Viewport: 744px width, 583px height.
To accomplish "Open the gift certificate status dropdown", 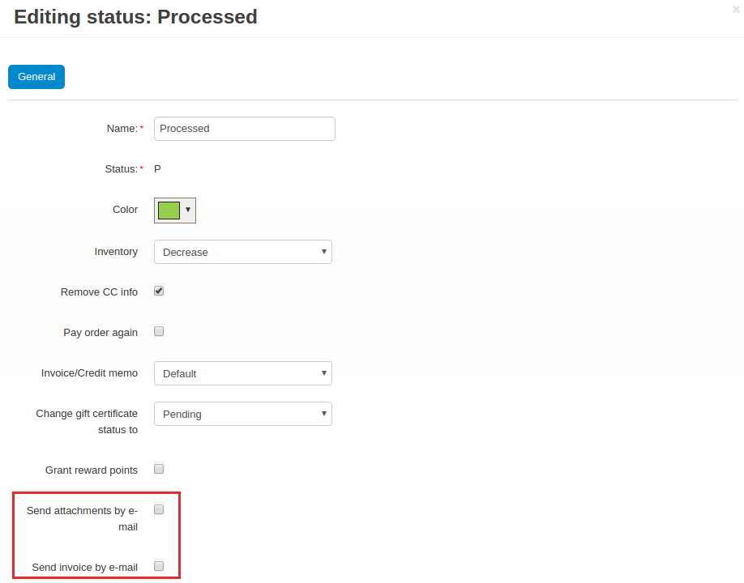I will click(x=243, y=414).
